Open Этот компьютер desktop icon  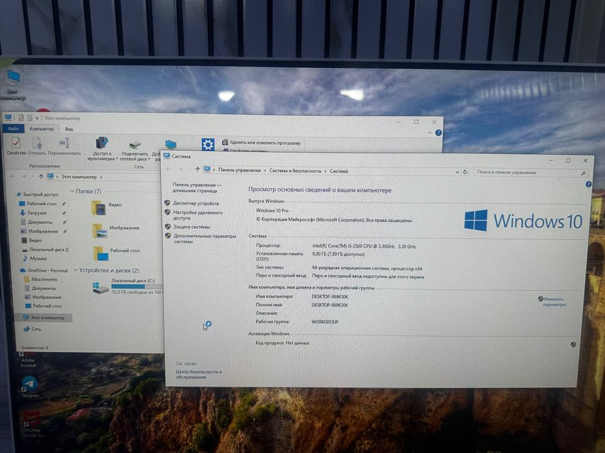click(13, 85)
